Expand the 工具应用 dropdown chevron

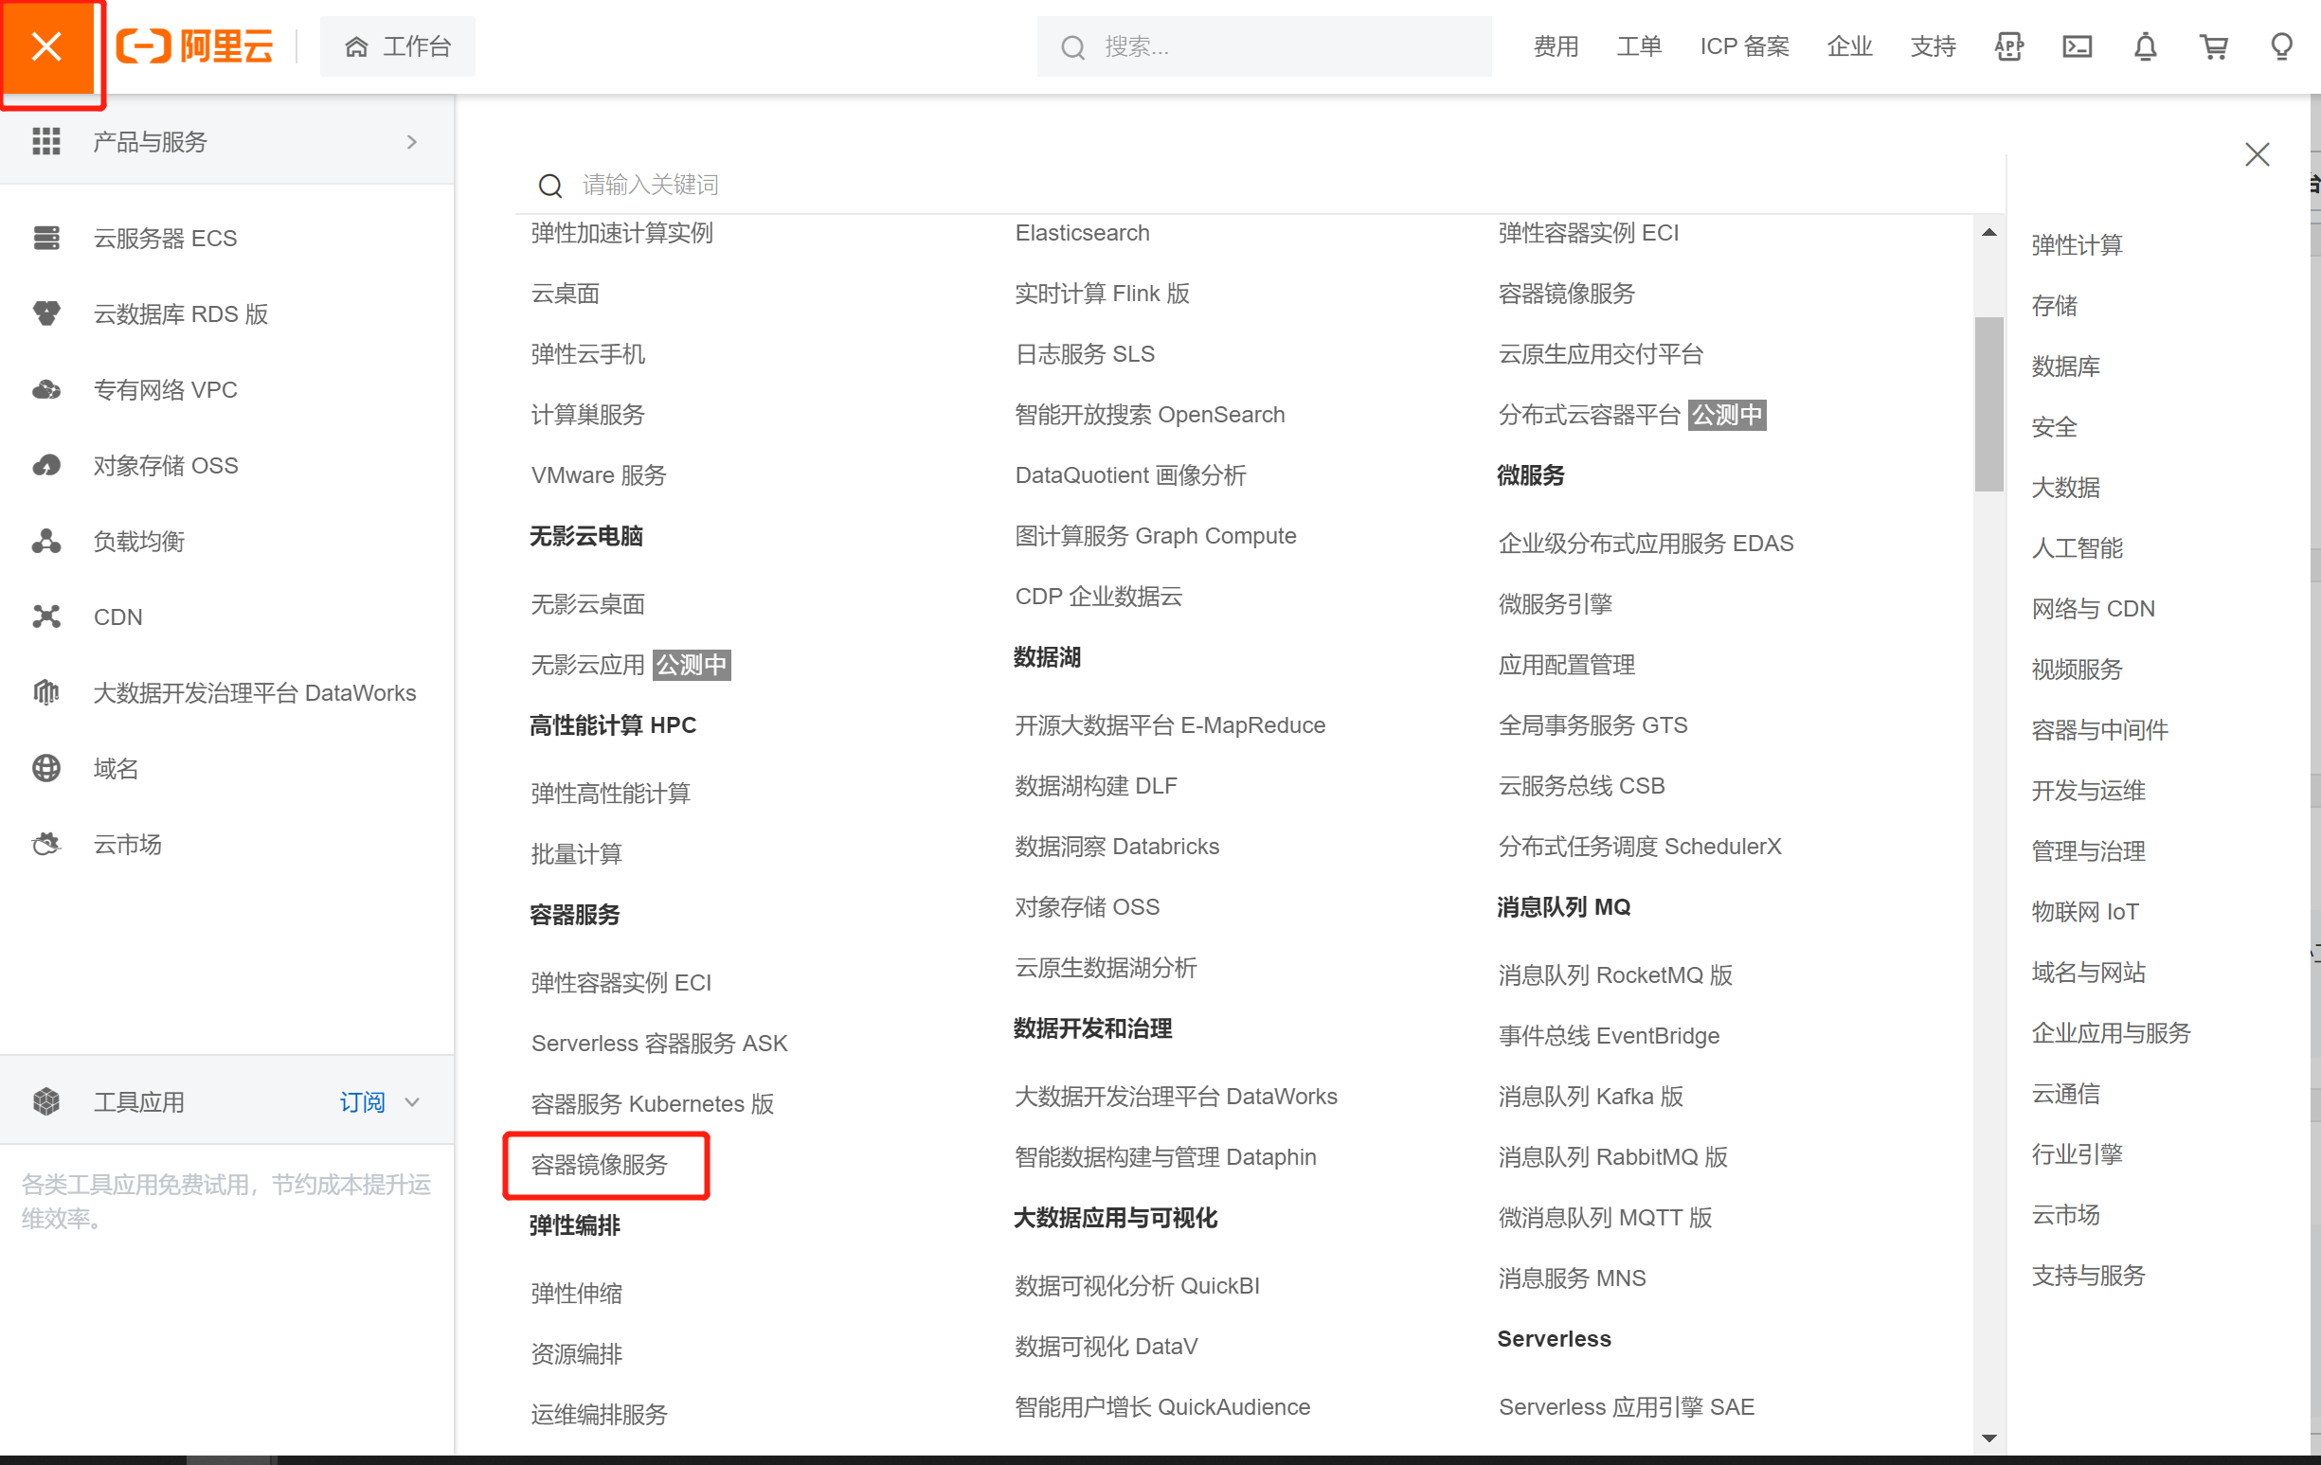click(412, 1101)
